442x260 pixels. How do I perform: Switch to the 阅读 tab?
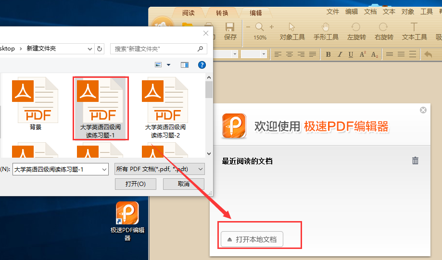[189, 13]
